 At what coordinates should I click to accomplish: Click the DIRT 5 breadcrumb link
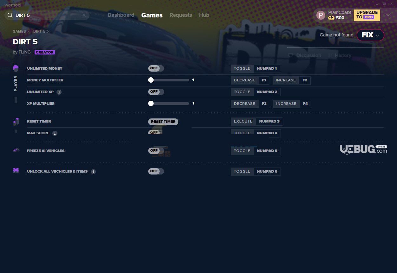point(39,32)
